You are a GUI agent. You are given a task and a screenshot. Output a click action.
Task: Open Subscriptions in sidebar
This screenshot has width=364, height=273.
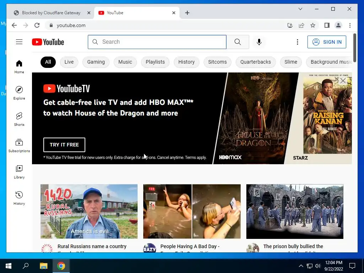(x=19, y=145)
